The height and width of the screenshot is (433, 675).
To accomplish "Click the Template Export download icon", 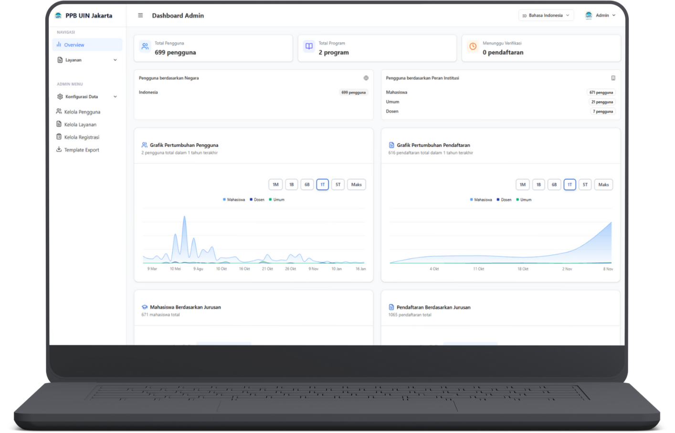I will pos(58,150).
